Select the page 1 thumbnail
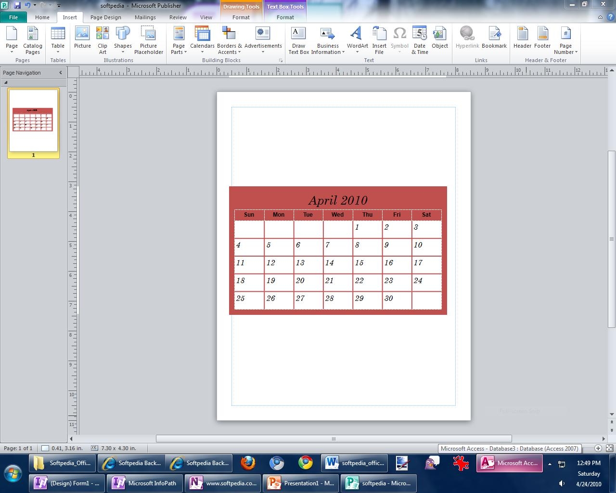 (x=33, y=120)
